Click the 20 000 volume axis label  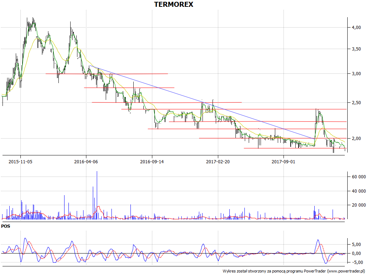359,205
